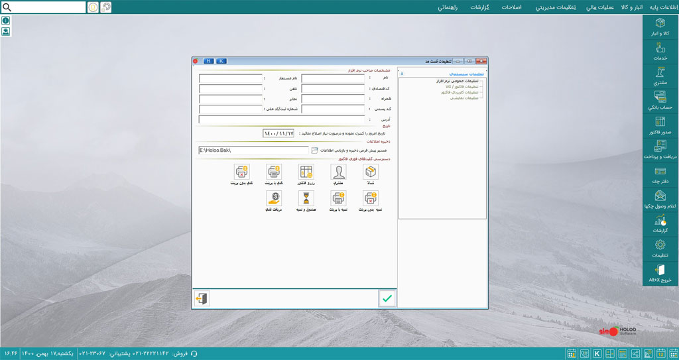This screenshot has width=679, height=360.
Task: Click the تلفن input field
Action: (x=231, y=89)
